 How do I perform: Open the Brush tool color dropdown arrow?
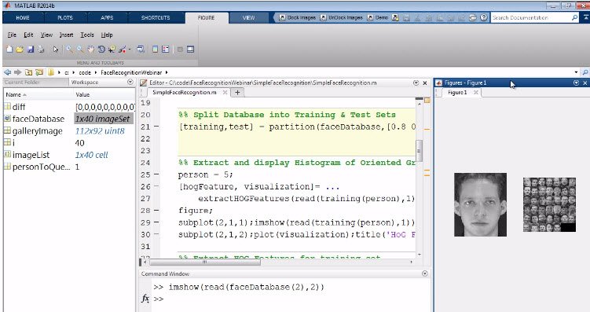(130, 50)
